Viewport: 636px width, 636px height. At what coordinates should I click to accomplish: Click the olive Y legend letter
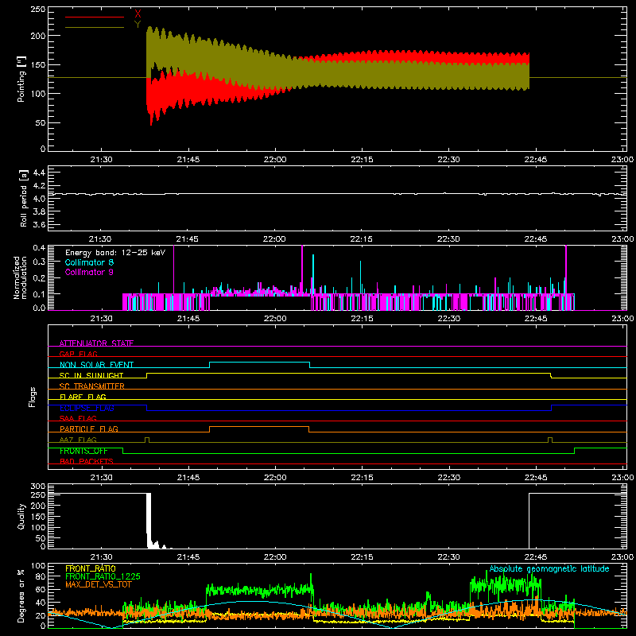tap(138, 25)
